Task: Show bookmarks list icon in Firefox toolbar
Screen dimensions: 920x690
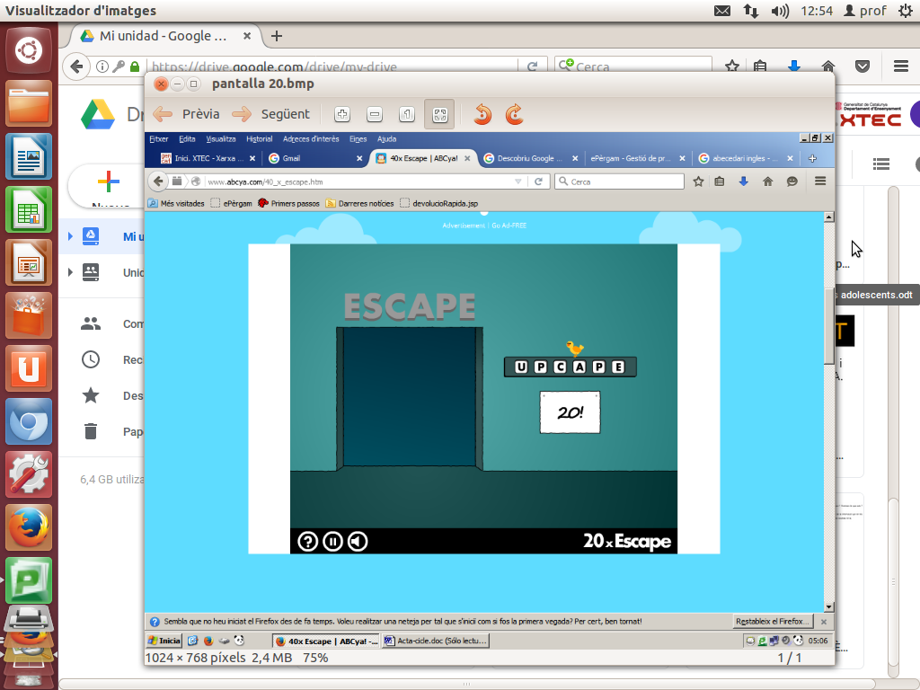Action: point(760,66)
